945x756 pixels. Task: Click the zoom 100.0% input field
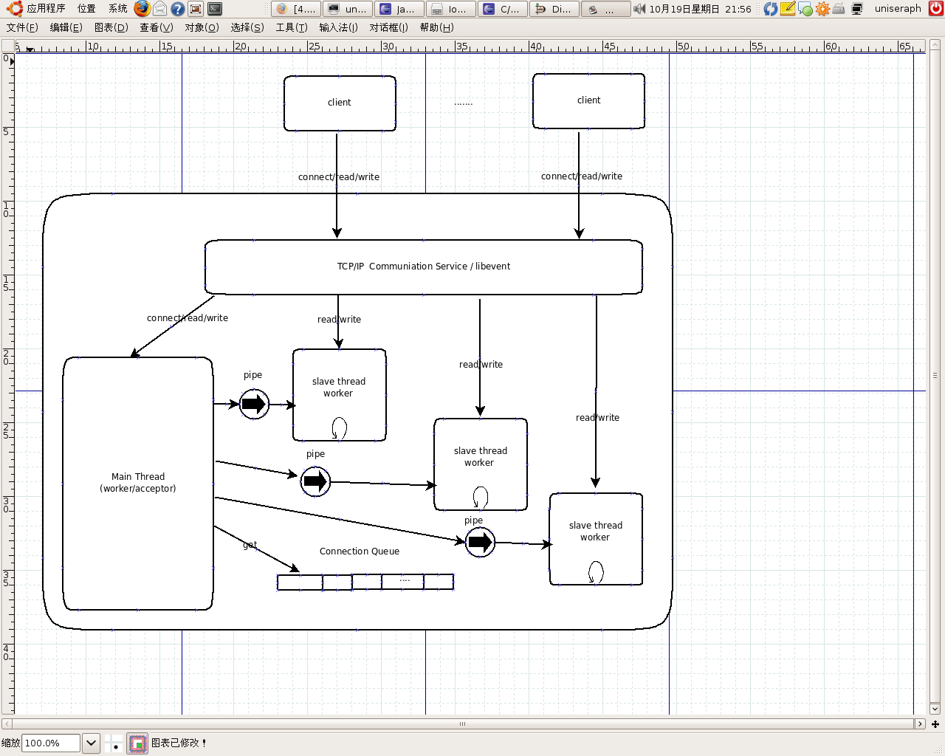click(50, 743)
